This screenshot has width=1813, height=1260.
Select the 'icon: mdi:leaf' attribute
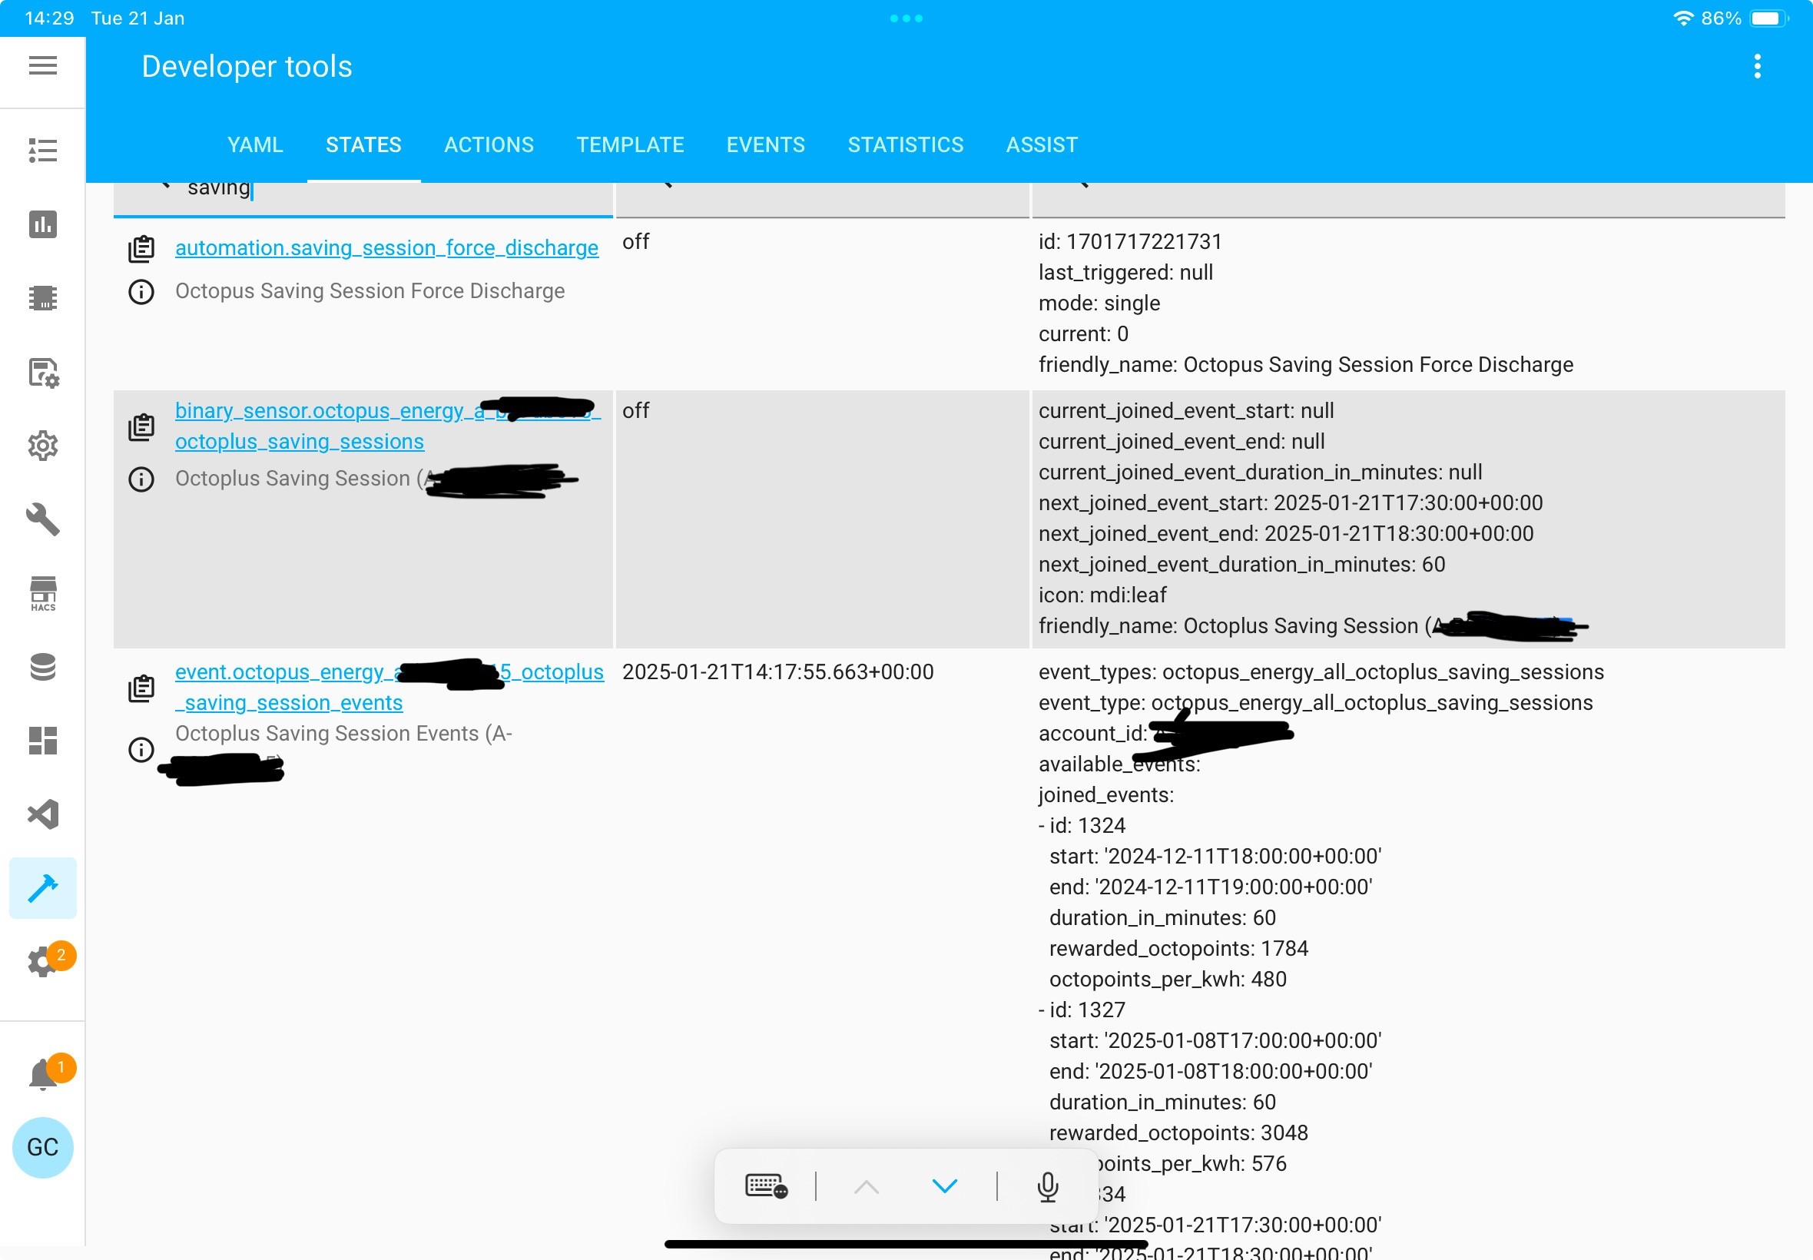tap(1102, 595)
